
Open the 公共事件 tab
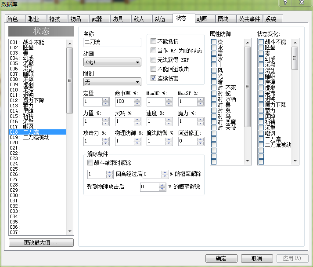click(x=249, y=19)
